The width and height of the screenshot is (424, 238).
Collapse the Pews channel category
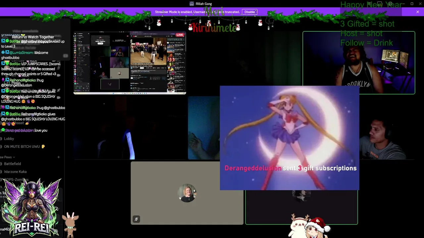coord(7,157)
